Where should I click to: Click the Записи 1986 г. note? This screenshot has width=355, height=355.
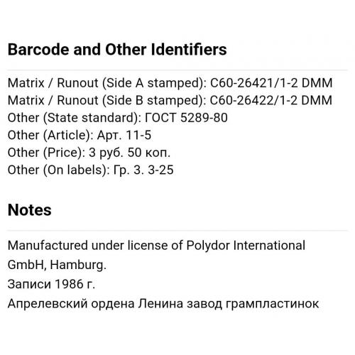tap(51, 284)
